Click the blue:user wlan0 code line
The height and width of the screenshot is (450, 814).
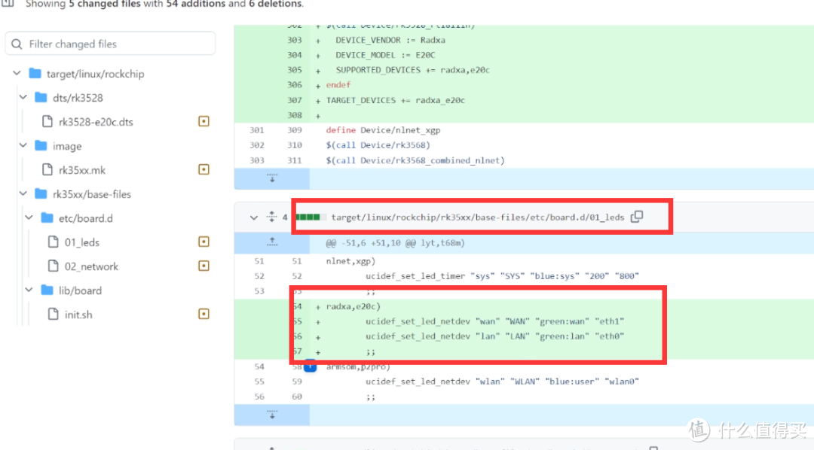(x=502, y=382)
